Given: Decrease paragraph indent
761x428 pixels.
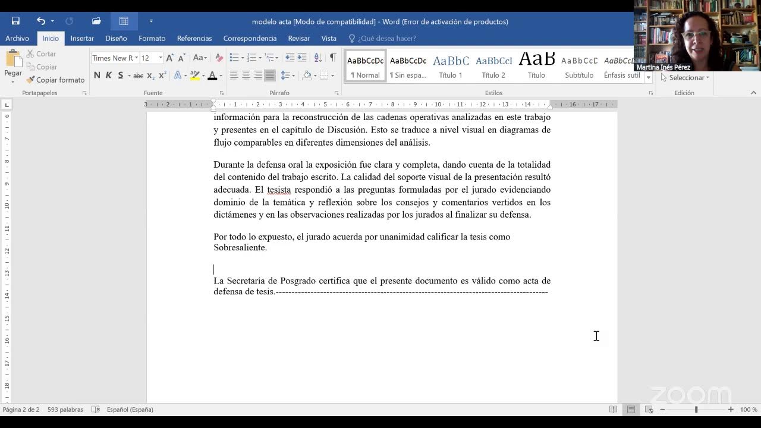Looking at the screenshot, I should pos(290,58).
